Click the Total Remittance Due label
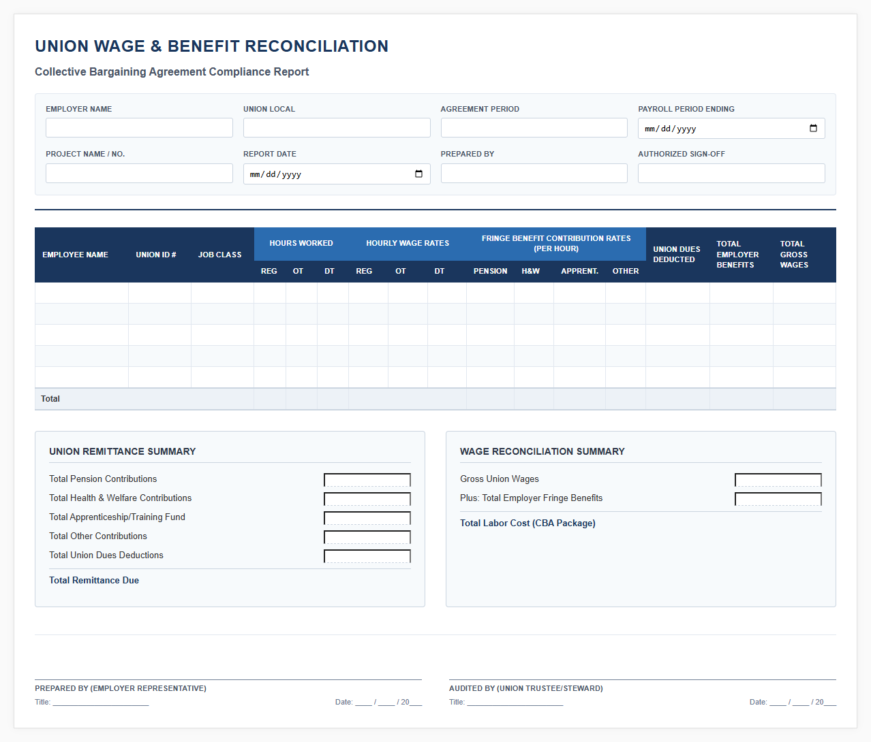The height and width of the screenshot is (742, 871). pyautogui.click(x=94, y=581)
